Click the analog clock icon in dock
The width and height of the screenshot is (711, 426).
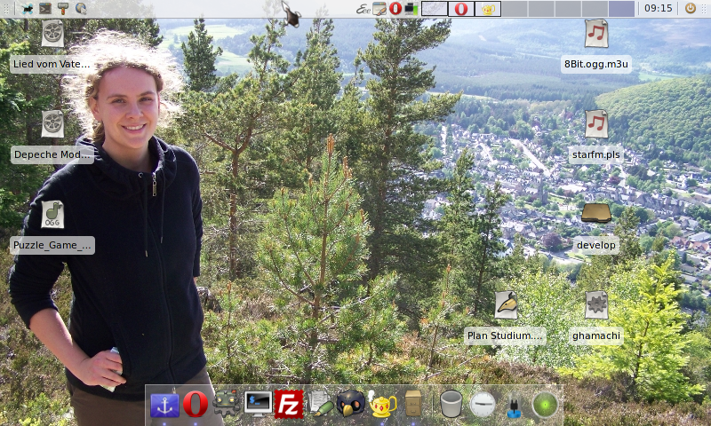click(x=483, y=405)
